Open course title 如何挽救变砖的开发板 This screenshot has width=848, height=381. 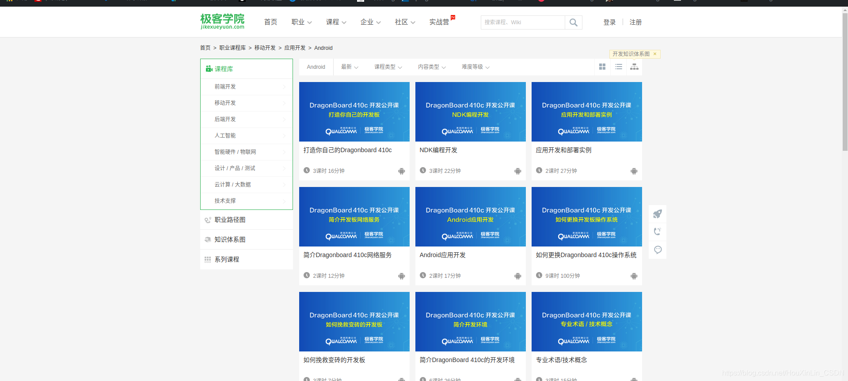click(x=334, y=360)
